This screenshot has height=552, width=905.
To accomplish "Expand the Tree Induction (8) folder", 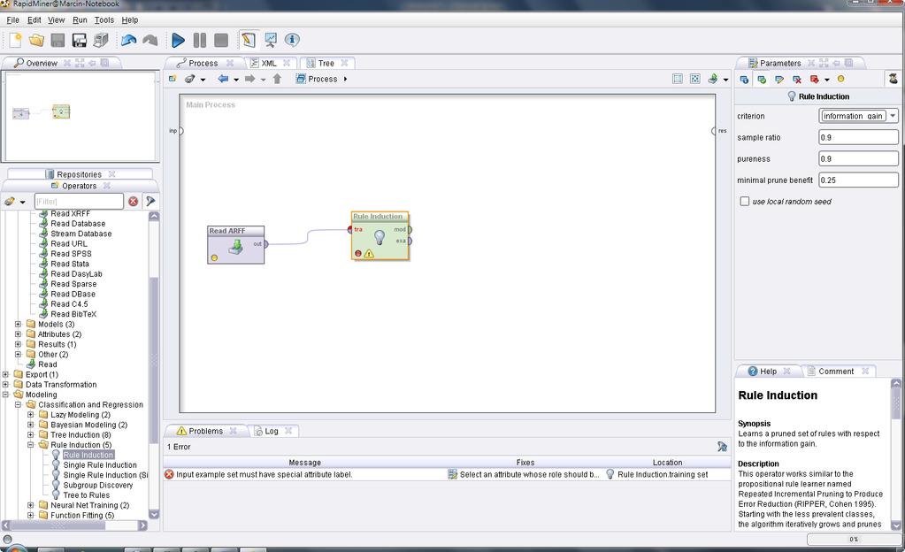I will pos(31,434).
